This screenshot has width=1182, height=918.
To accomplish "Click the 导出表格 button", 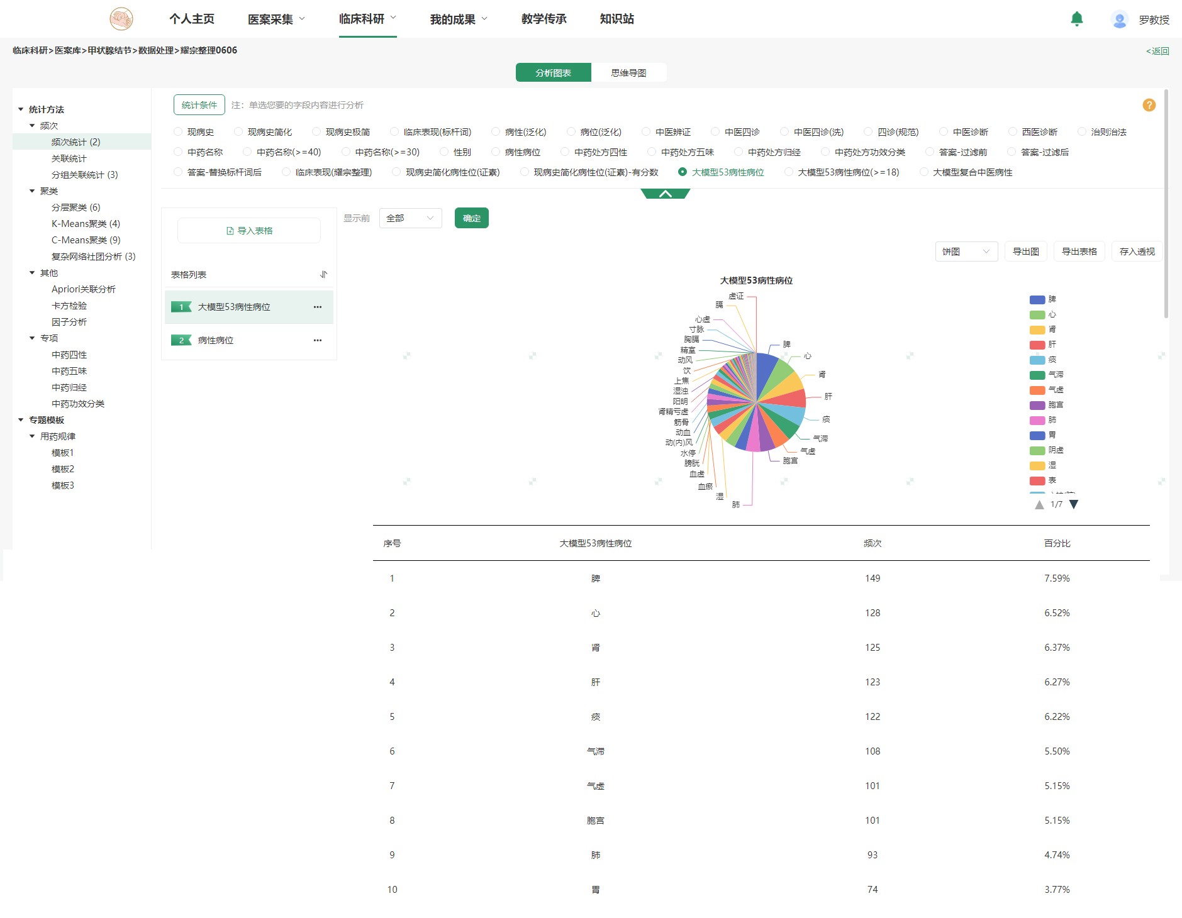I will pos(1079,252).
